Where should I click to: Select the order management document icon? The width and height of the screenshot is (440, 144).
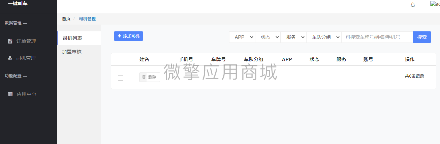point(10,41)
